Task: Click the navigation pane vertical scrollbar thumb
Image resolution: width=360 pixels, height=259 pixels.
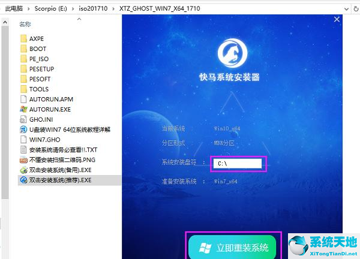Action: (x=5, y=112)
